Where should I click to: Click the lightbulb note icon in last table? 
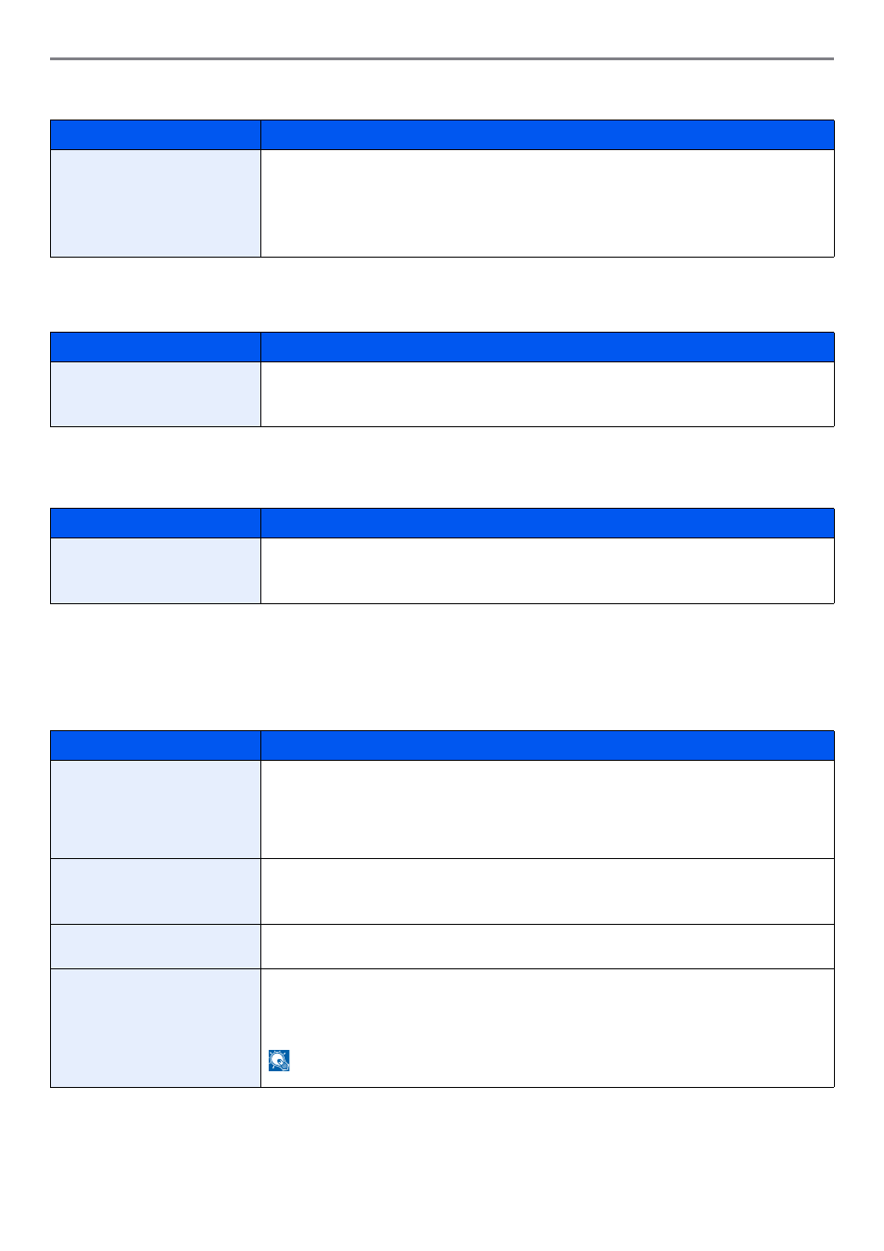(279, 1060)
